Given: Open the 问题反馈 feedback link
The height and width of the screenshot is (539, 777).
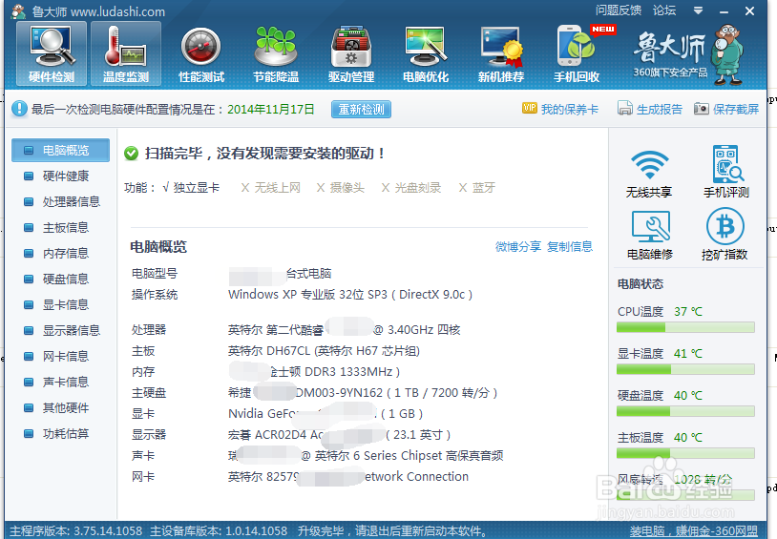Looking at the screenshot, I should coord(619,10).
